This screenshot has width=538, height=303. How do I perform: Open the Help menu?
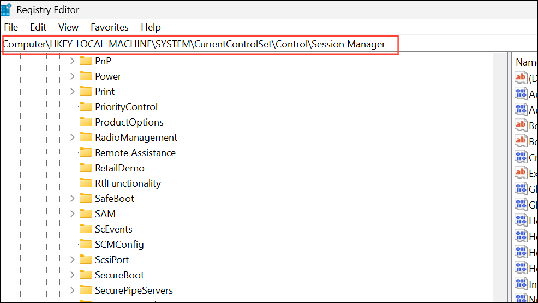[151, 27]
